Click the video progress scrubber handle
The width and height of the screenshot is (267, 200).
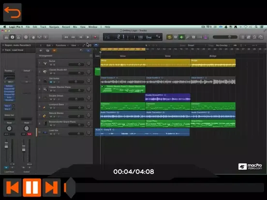coord(71,187)
